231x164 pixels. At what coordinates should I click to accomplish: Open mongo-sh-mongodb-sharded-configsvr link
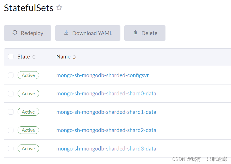click(x=103, y=75)
